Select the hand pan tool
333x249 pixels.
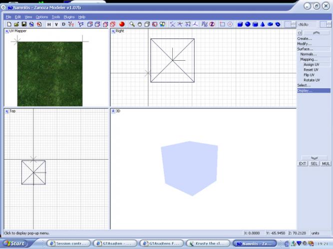[x=140, y=24]
